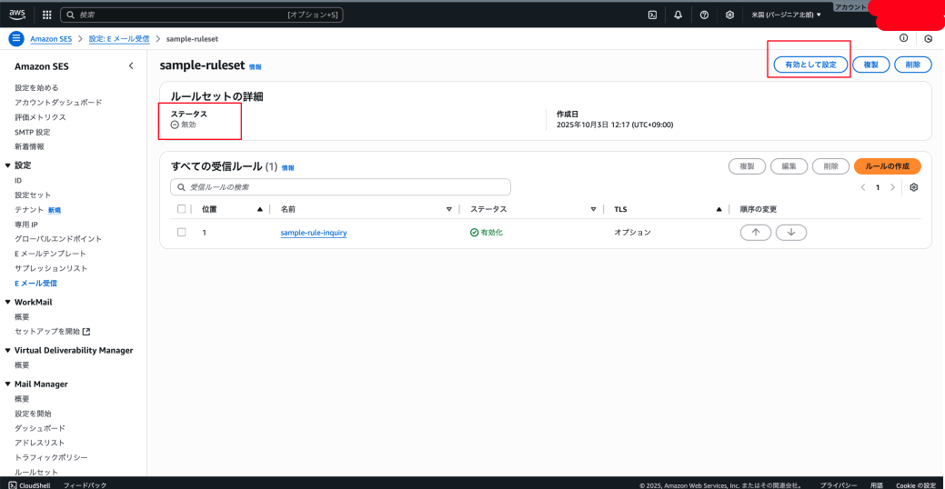Image resolution: width=945 pixels, height=489 pixels.
Task: Open セットアップを開始 external link
Action: tap(53, 331)
